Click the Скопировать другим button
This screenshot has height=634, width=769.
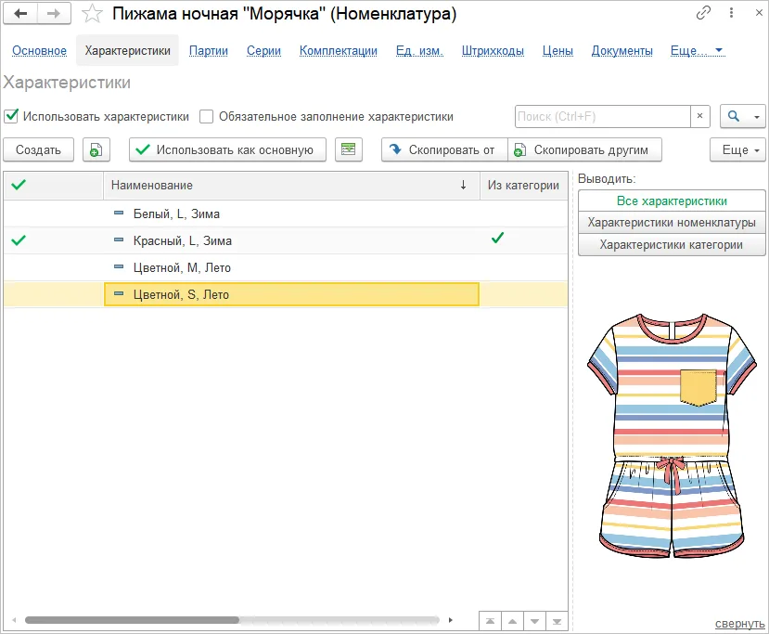(584, 149)
